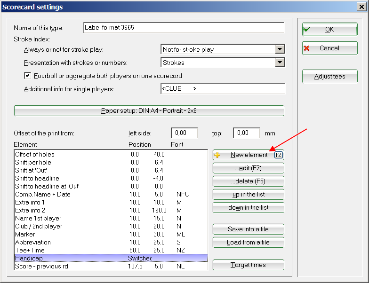
Task: Click the OK button with green checkmark
Action: click(329, 29)
